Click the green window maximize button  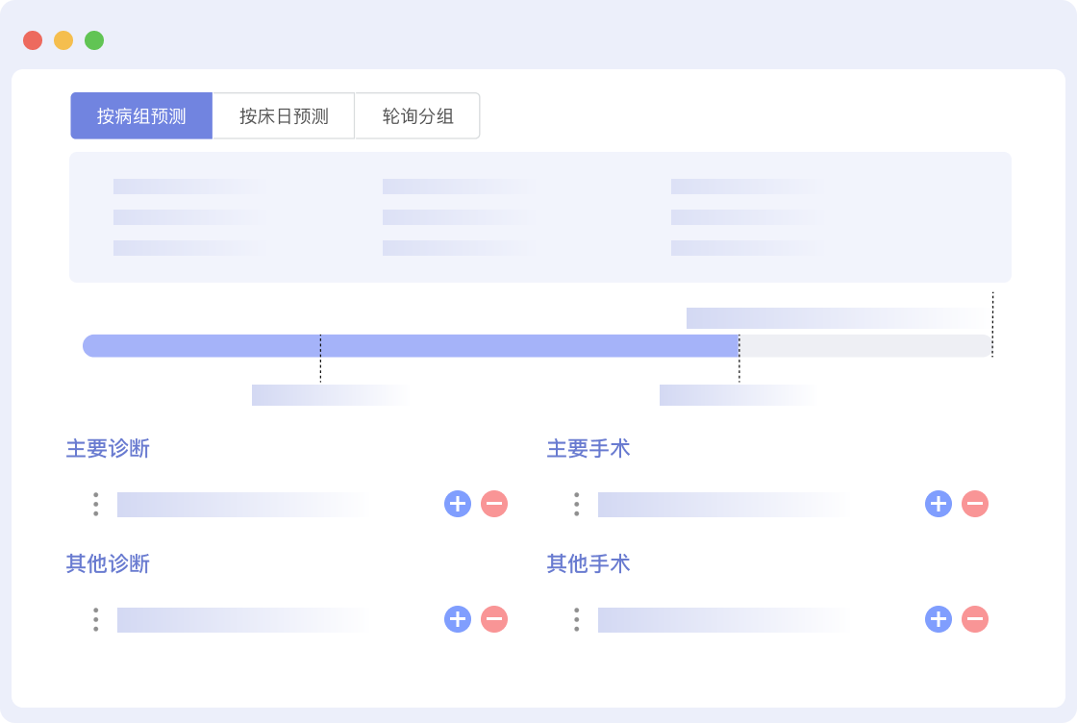click(94, 40)
